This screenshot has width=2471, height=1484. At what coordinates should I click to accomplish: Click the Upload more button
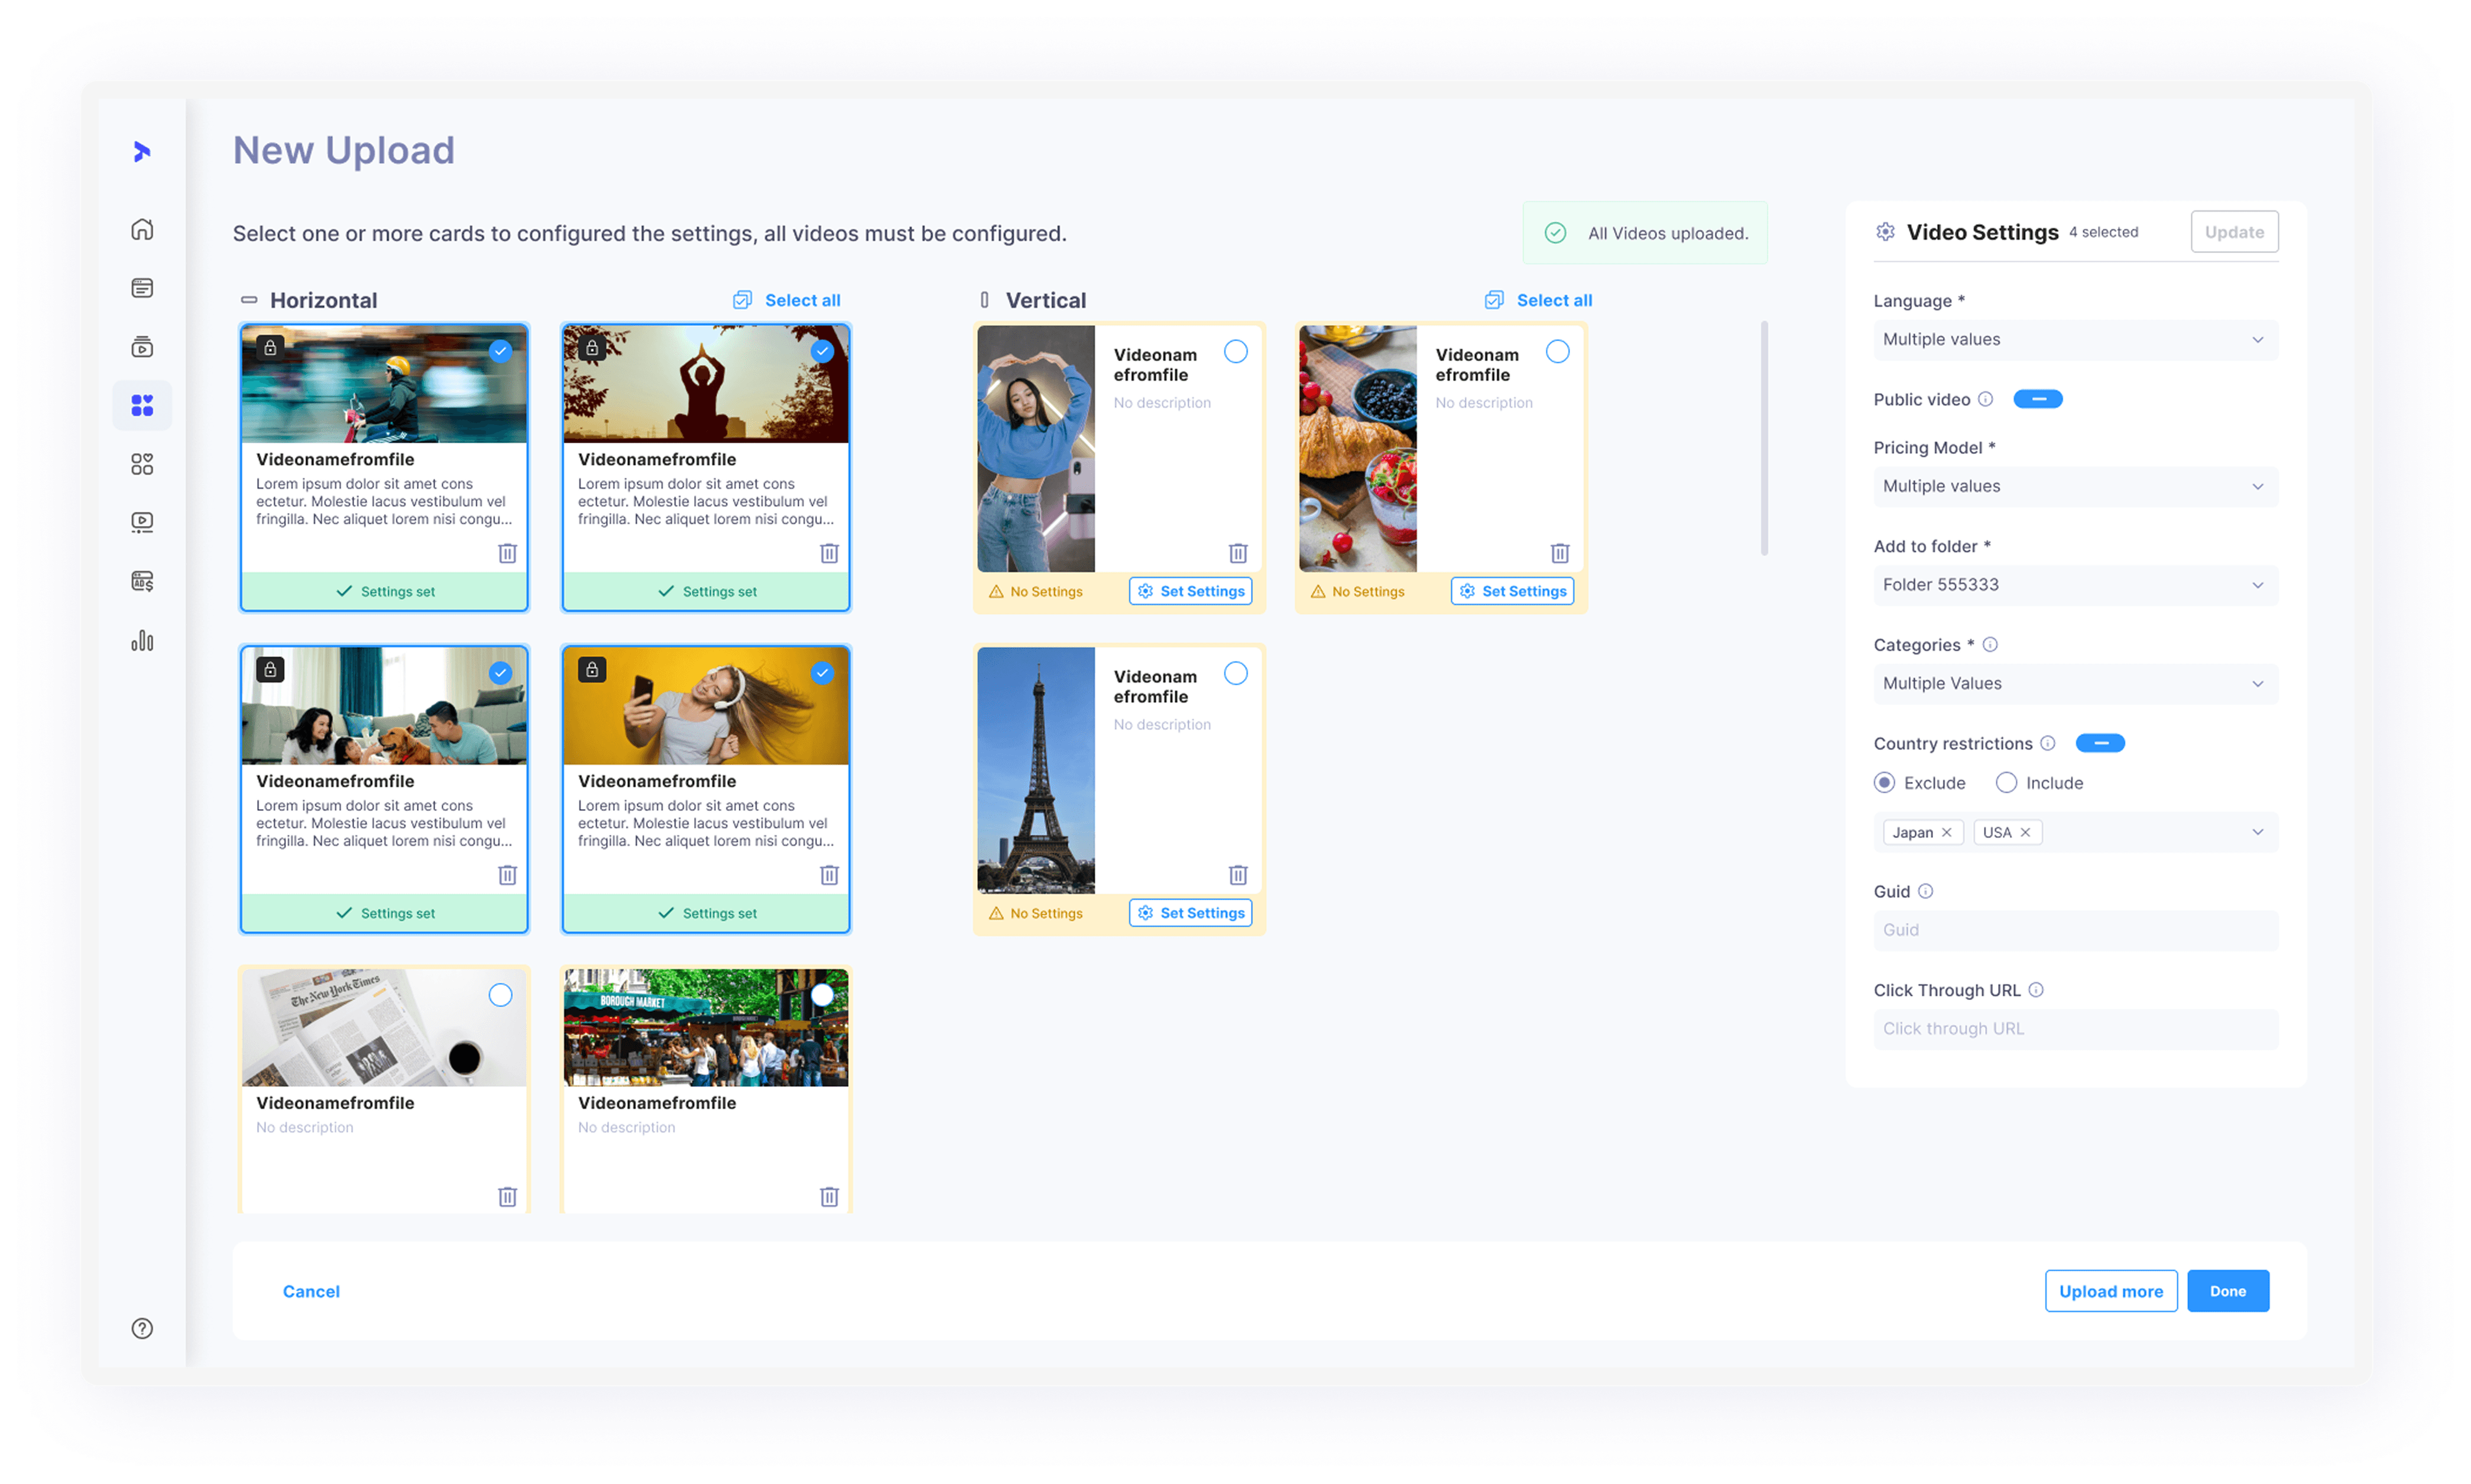(2111, 1291)
